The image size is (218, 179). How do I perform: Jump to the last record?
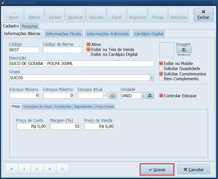(50, 169)
